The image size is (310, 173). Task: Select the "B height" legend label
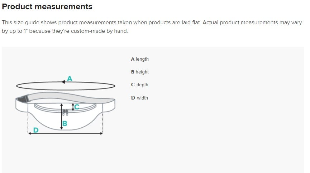140,72
